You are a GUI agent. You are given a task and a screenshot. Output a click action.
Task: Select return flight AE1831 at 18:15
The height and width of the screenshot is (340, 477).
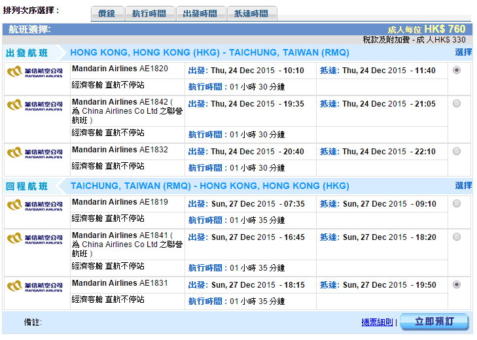456,284
